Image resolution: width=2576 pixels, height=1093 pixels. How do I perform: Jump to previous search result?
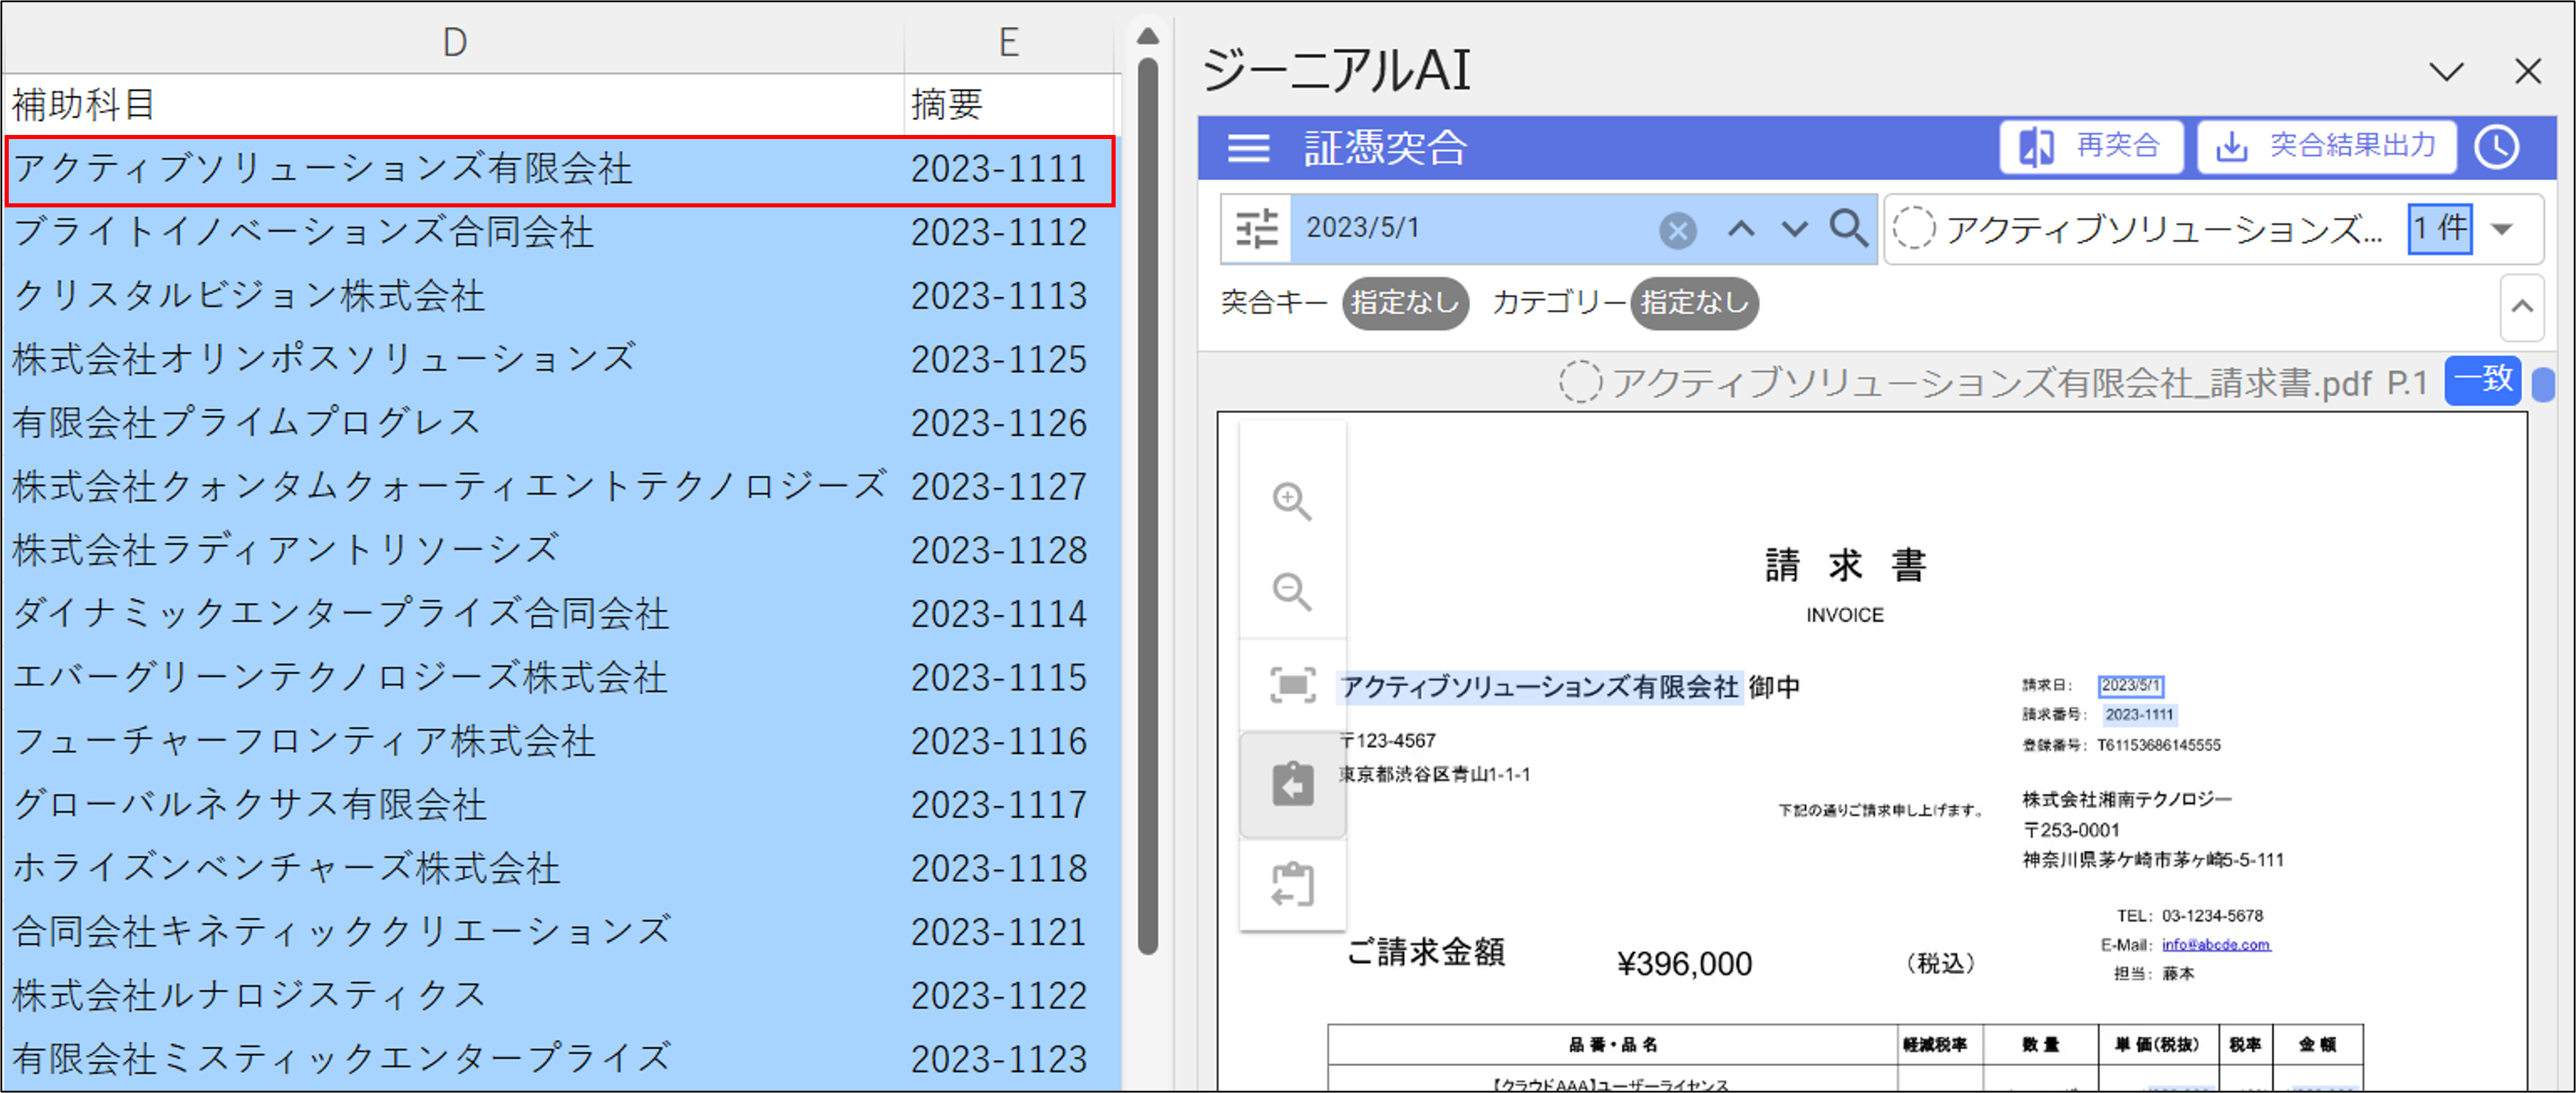coord(1741,229)
